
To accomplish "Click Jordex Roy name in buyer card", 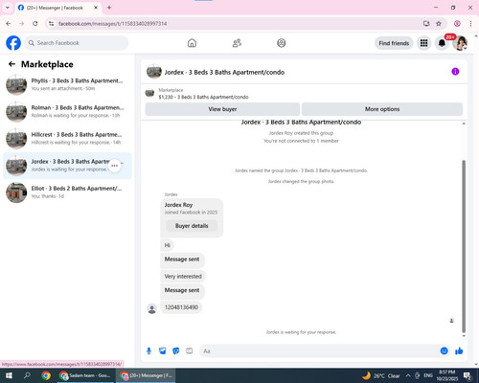I will point(178,205).
